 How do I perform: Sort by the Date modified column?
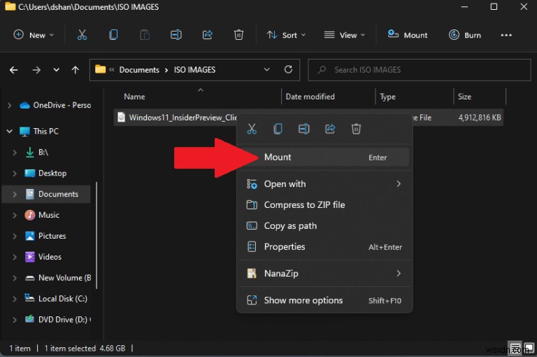[x=310, y=97]
